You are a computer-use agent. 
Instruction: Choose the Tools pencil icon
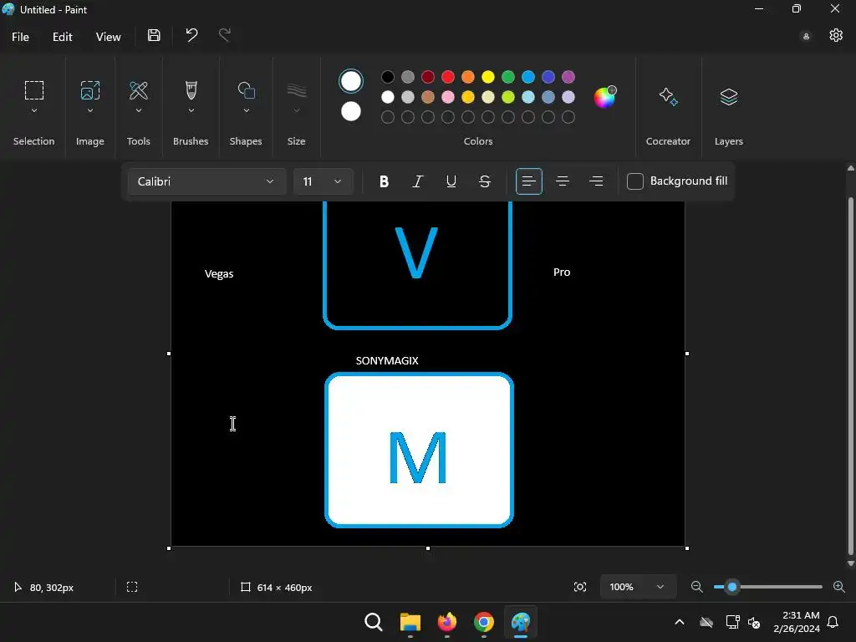[x=139, y=90]
